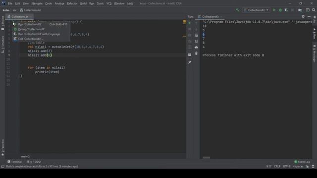Toggle the Messages tool window on the right strip
The image size is (317, 178).
coord(314,53)
